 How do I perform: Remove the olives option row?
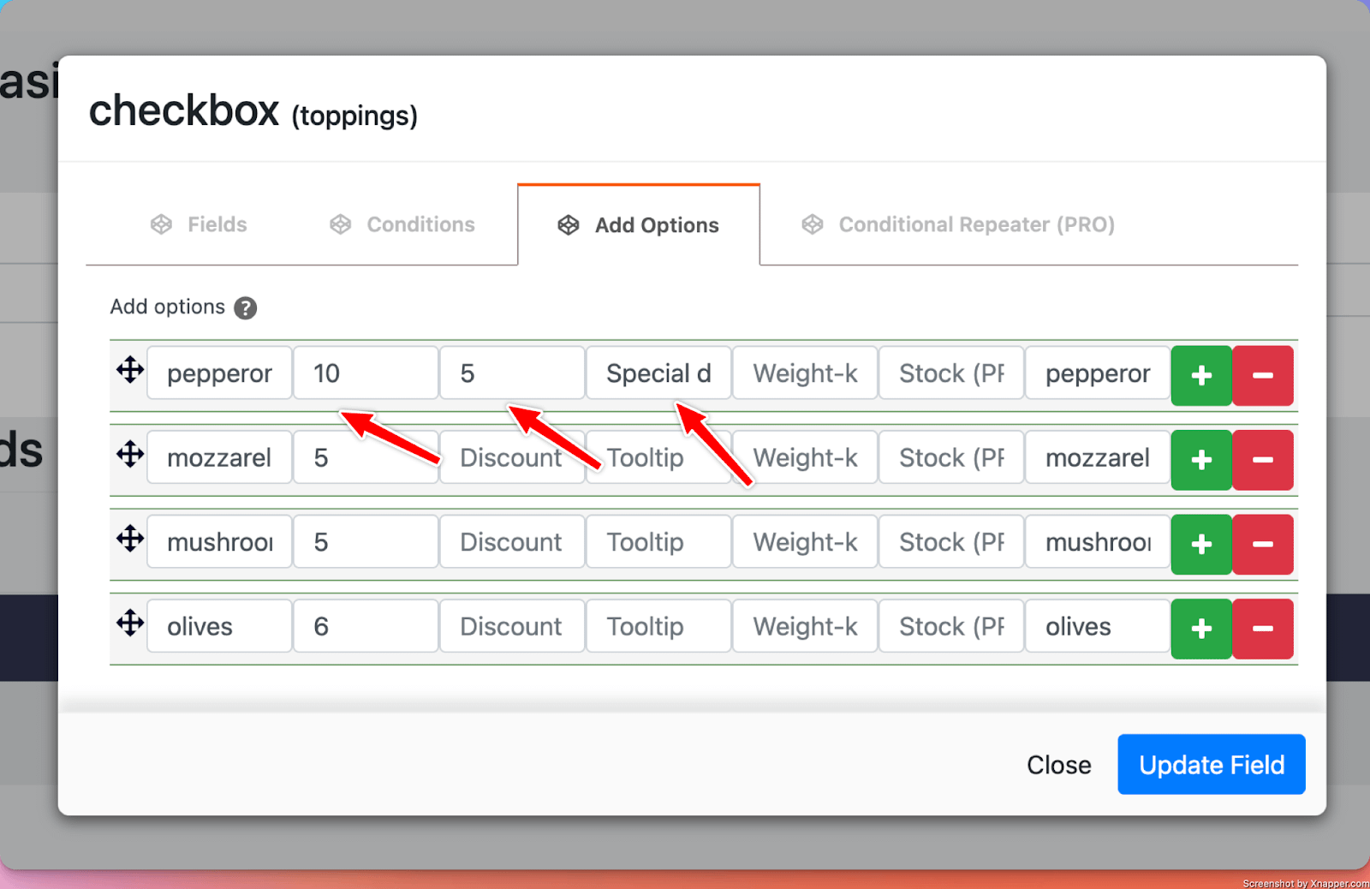pos(1262,629)
